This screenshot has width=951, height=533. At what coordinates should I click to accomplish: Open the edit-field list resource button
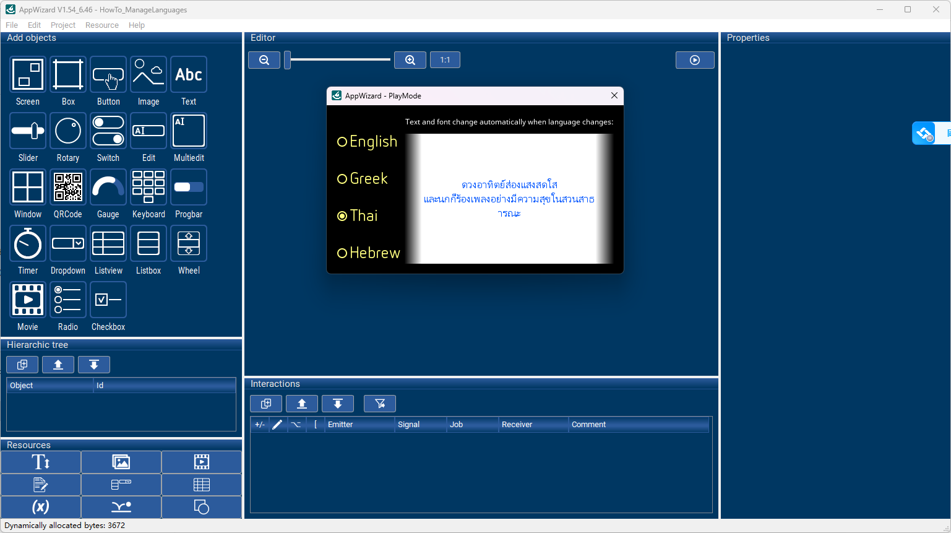(121, 485)
